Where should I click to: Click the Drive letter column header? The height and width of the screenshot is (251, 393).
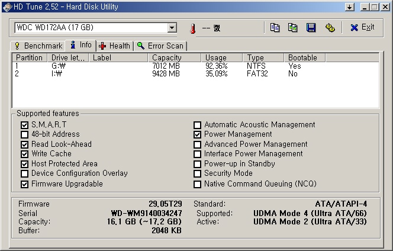68,57
